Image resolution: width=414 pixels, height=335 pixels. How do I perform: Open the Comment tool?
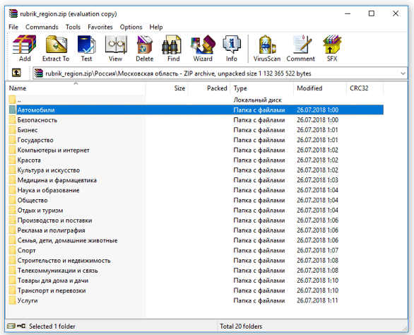(301, 48)
